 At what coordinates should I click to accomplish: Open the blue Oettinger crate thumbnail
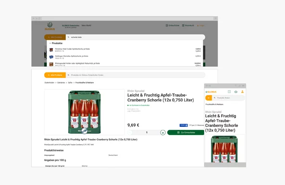[x=51, y=57]
